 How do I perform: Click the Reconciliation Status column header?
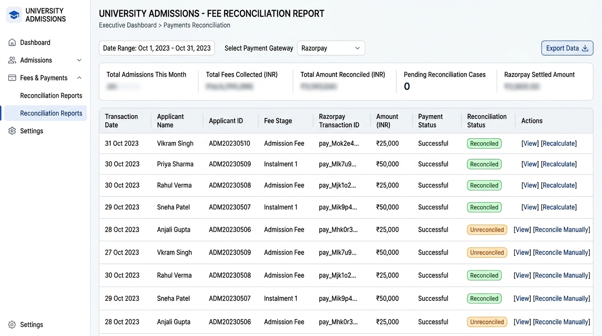pyautogui.click(x=487, y=121)
